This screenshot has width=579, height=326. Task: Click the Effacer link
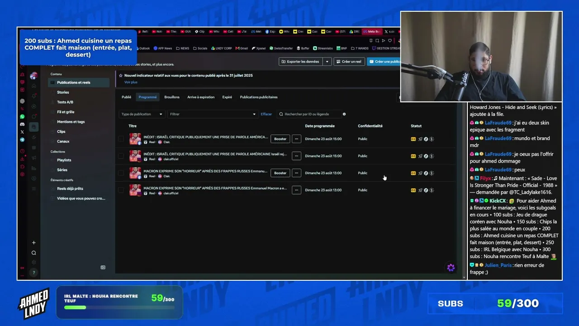[266, 114]
